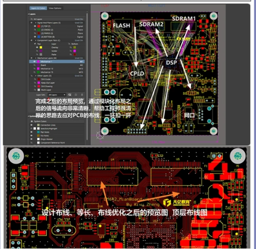Hide the BOTTOM signal layer
256x249 pixels.
[35, 37]
